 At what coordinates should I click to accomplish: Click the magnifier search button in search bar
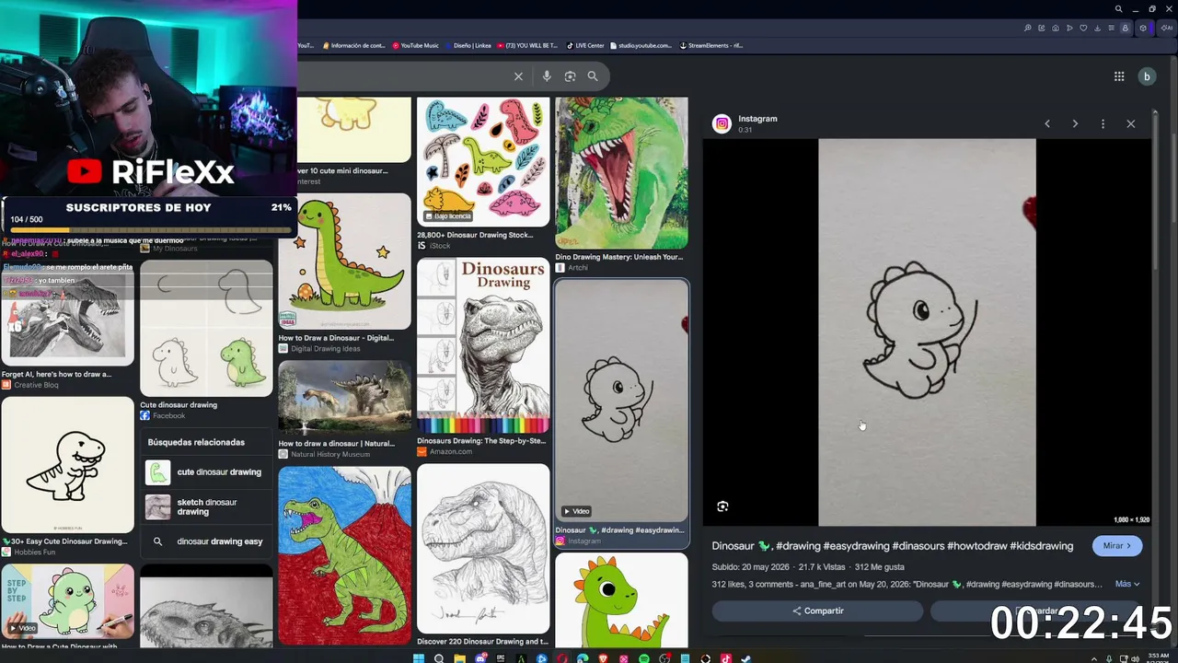[x=593, y=76]
